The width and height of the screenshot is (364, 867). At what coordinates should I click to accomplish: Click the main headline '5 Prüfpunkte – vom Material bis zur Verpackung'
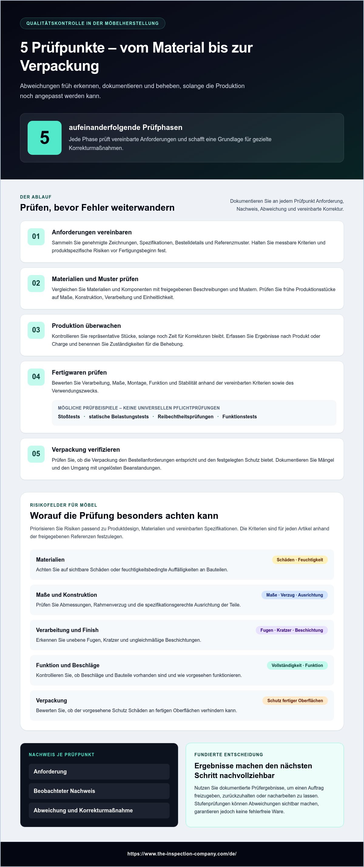click(x=136, y=56)
